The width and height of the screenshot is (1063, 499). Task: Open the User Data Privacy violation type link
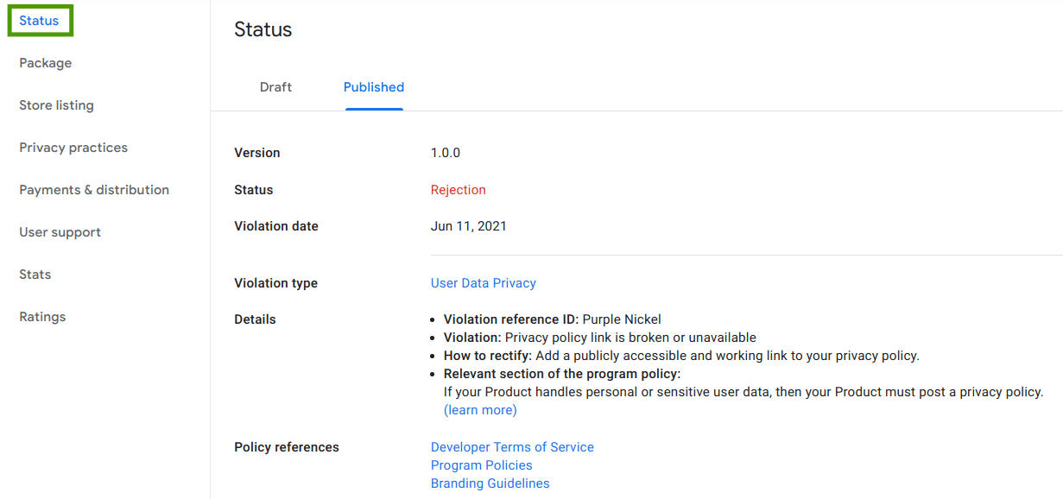(x=483, y=282)
